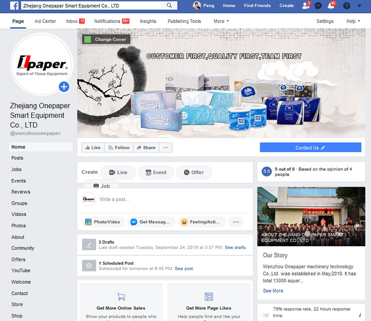371x321 pixels.
Task: Switch to Ad Center tab
Action: click(x=45, y=21)
